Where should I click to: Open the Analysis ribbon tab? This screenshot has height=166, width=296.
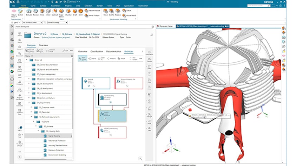pyautogui.click(x=68, y=6)
